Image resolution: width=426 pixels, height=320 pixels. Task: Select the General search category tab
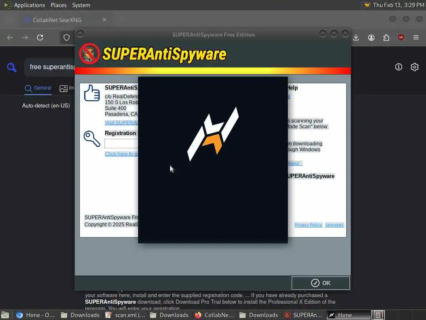(38, 88)
